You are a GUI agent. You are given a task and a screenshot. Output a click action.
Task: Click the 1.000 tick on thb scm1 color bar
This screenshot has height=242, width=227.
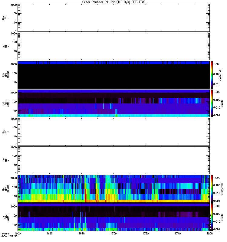tap(217, 92)
